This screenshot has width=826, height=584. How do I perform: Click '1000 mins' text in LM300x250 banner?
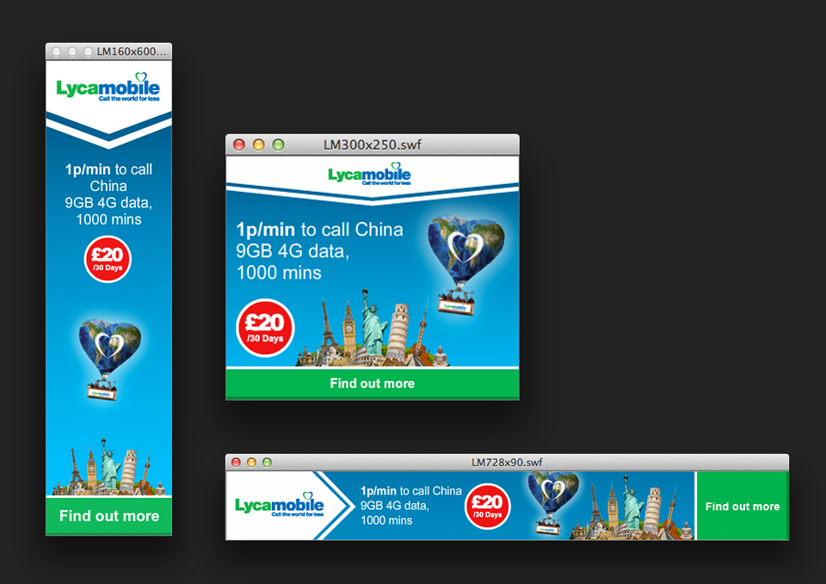pyautogui.click(x=279, y=273)
